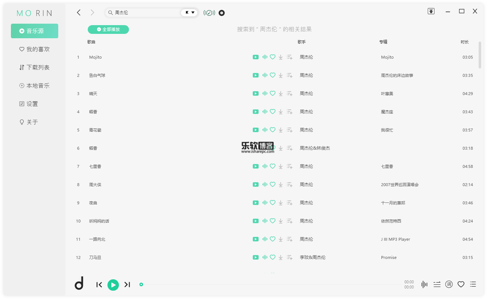487x299 pixels.
Task: Heart the song 刀马旦
Action: 273,257
